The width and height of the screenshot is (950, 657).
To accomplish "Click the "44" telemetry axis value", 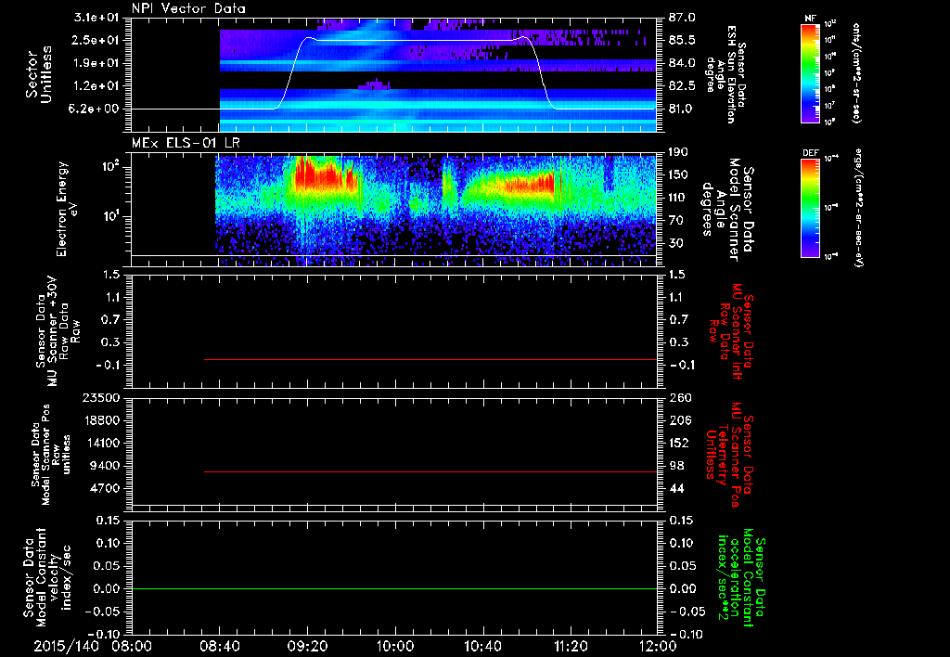I will click(675, 489).
